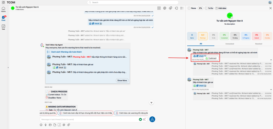Filter by the In Progress 0% card

(x=246, y=36)
